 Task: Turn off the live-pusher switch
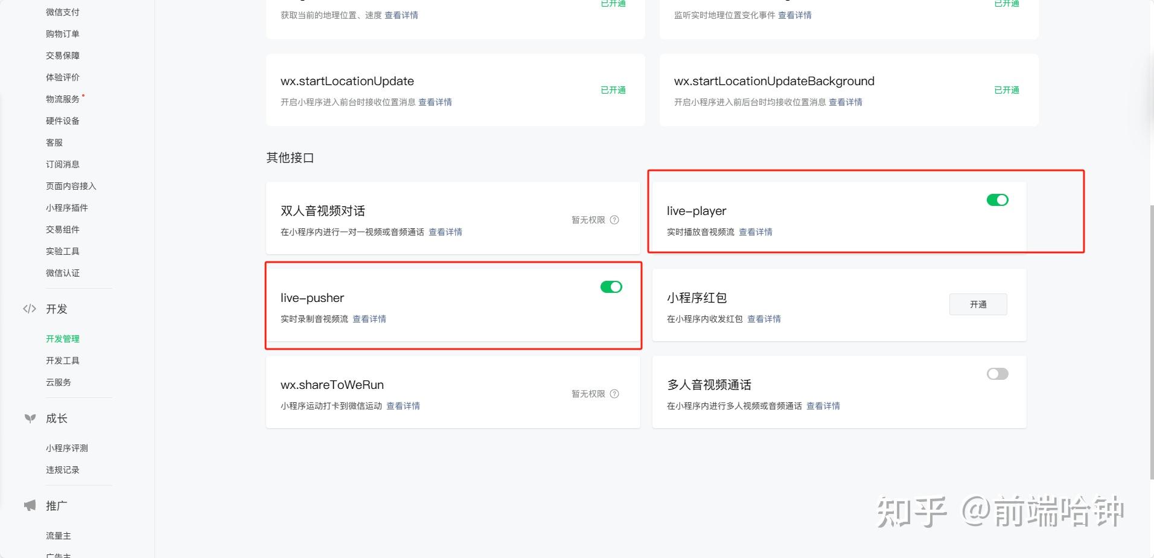pos(611,287)
